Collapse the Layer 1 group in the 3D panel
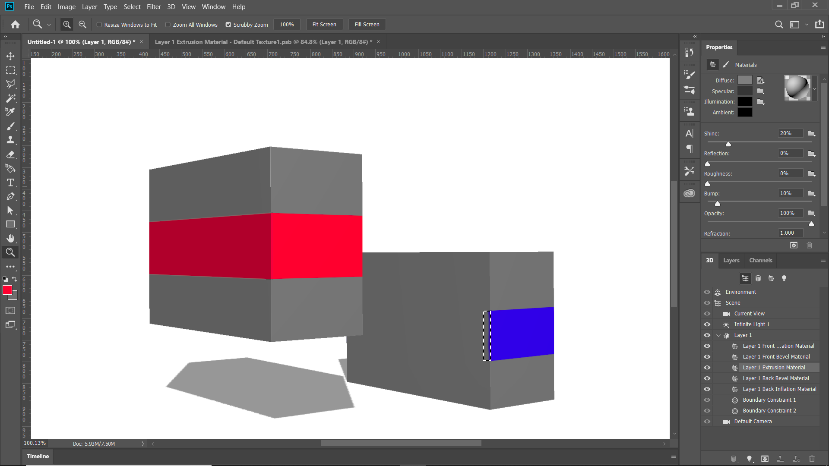The image size is (829, 466). tap(718, 335)
